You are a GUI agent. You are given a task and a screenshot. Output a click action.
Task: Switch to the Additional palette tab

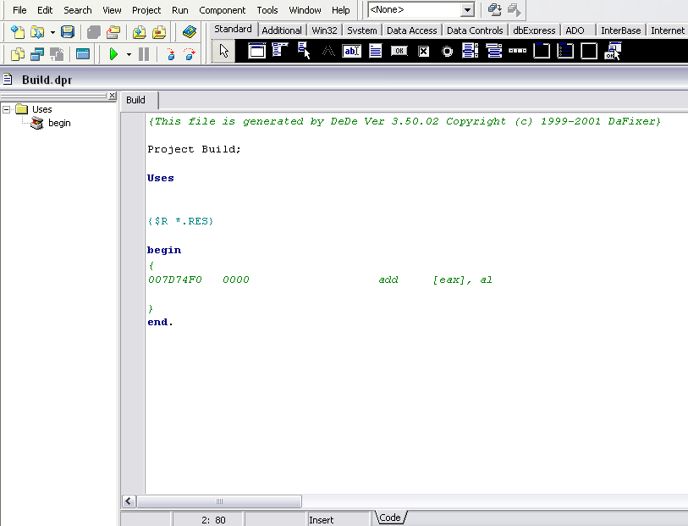(282, 30)
